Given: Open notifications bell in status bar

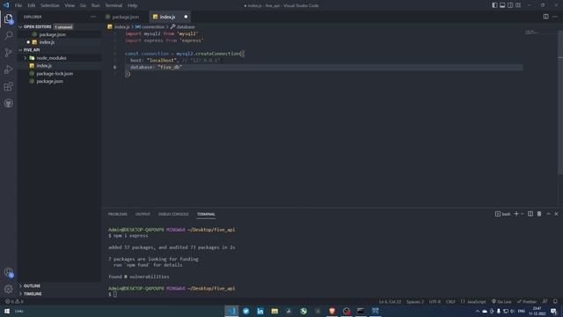Looking at the screenshot, I should click(x=555, y=301).
